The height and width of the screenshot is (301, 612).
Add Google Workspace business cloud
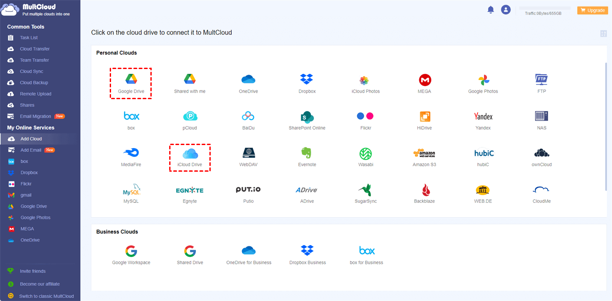tap(131, 255)
